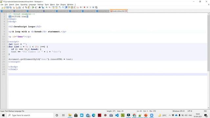Toggle synchronized vertical scrolling

tap(53, 7)
